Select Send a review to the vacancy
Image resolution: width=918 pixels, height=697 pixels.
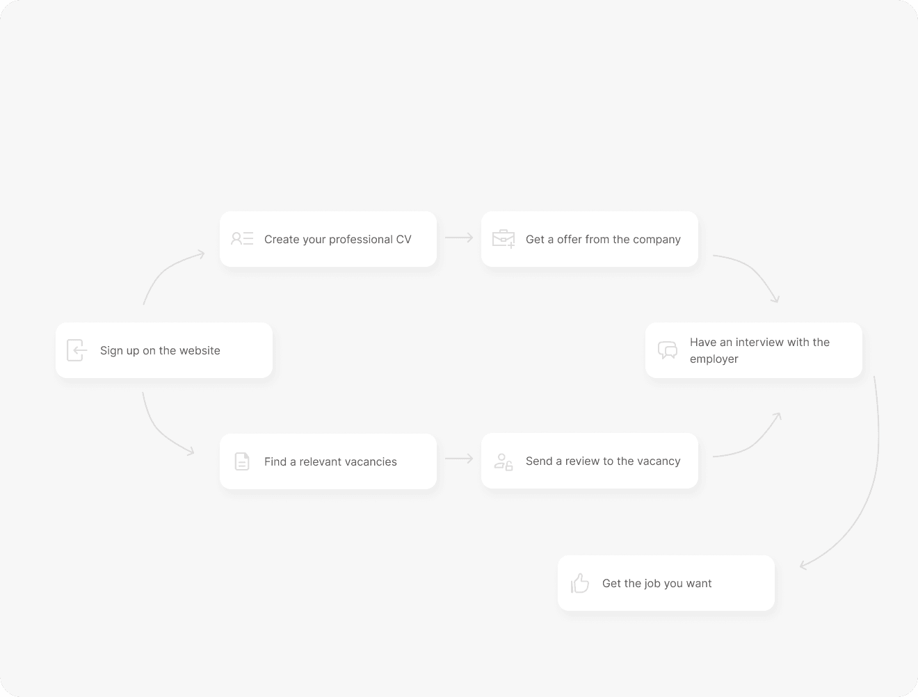point(590,461)
